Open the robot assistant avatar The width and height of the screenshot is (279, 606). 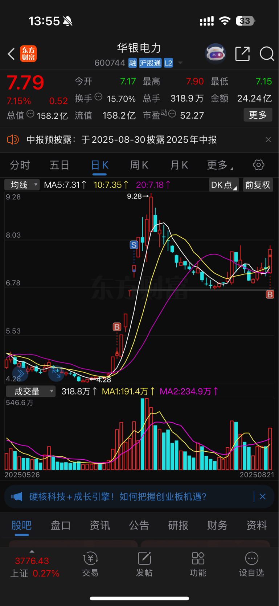tap(216, 54)
